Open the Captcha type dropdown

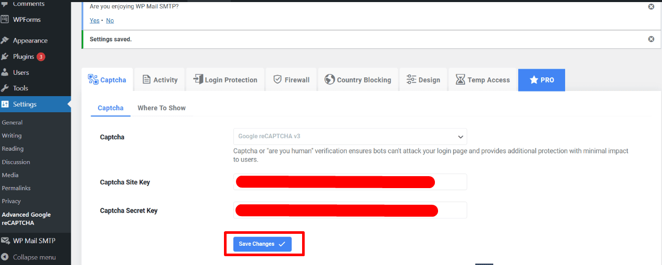coord(350,137)
